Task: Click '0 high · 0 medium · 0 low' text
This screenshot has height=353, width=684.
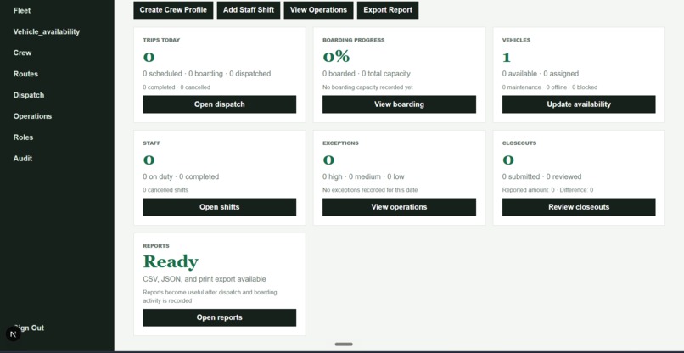Action: coord(363,176)
